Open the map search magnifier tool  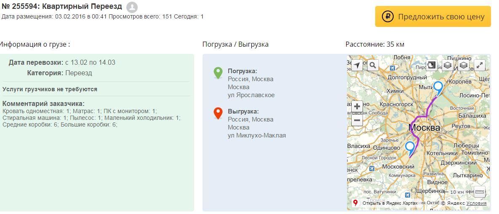click(x=373, y=65)
